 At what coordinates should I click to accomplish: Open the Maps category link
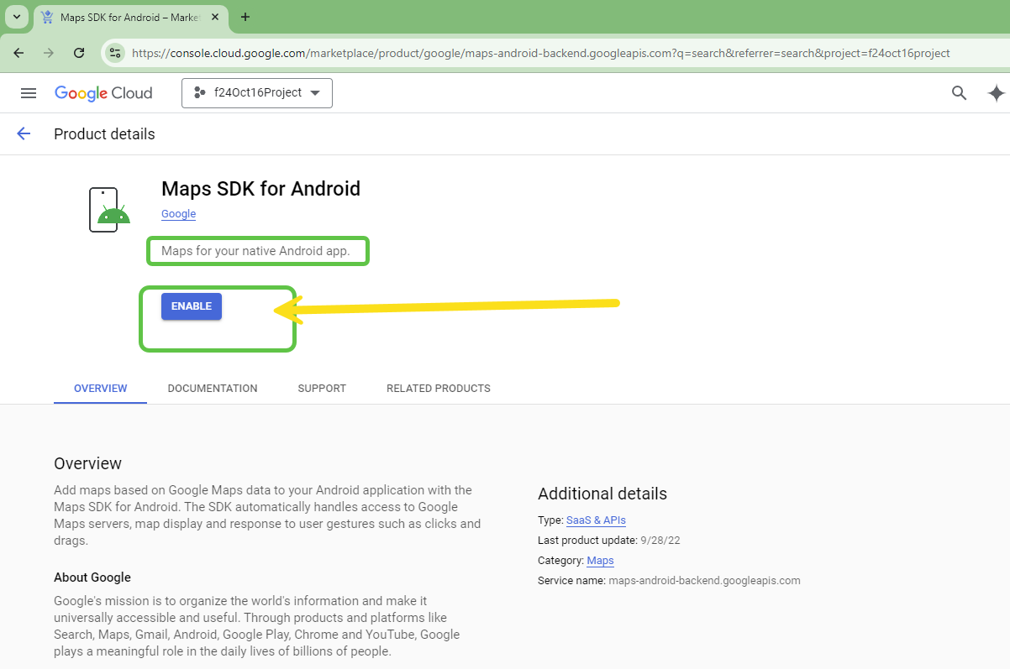click(600, 561)
